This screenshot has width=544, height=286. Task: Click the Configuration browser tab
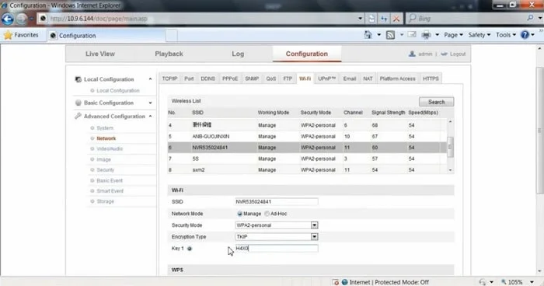click(x=106, y=36)
